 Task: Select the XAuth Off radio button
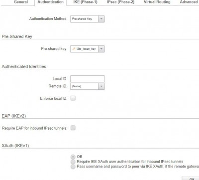point(73,157)
